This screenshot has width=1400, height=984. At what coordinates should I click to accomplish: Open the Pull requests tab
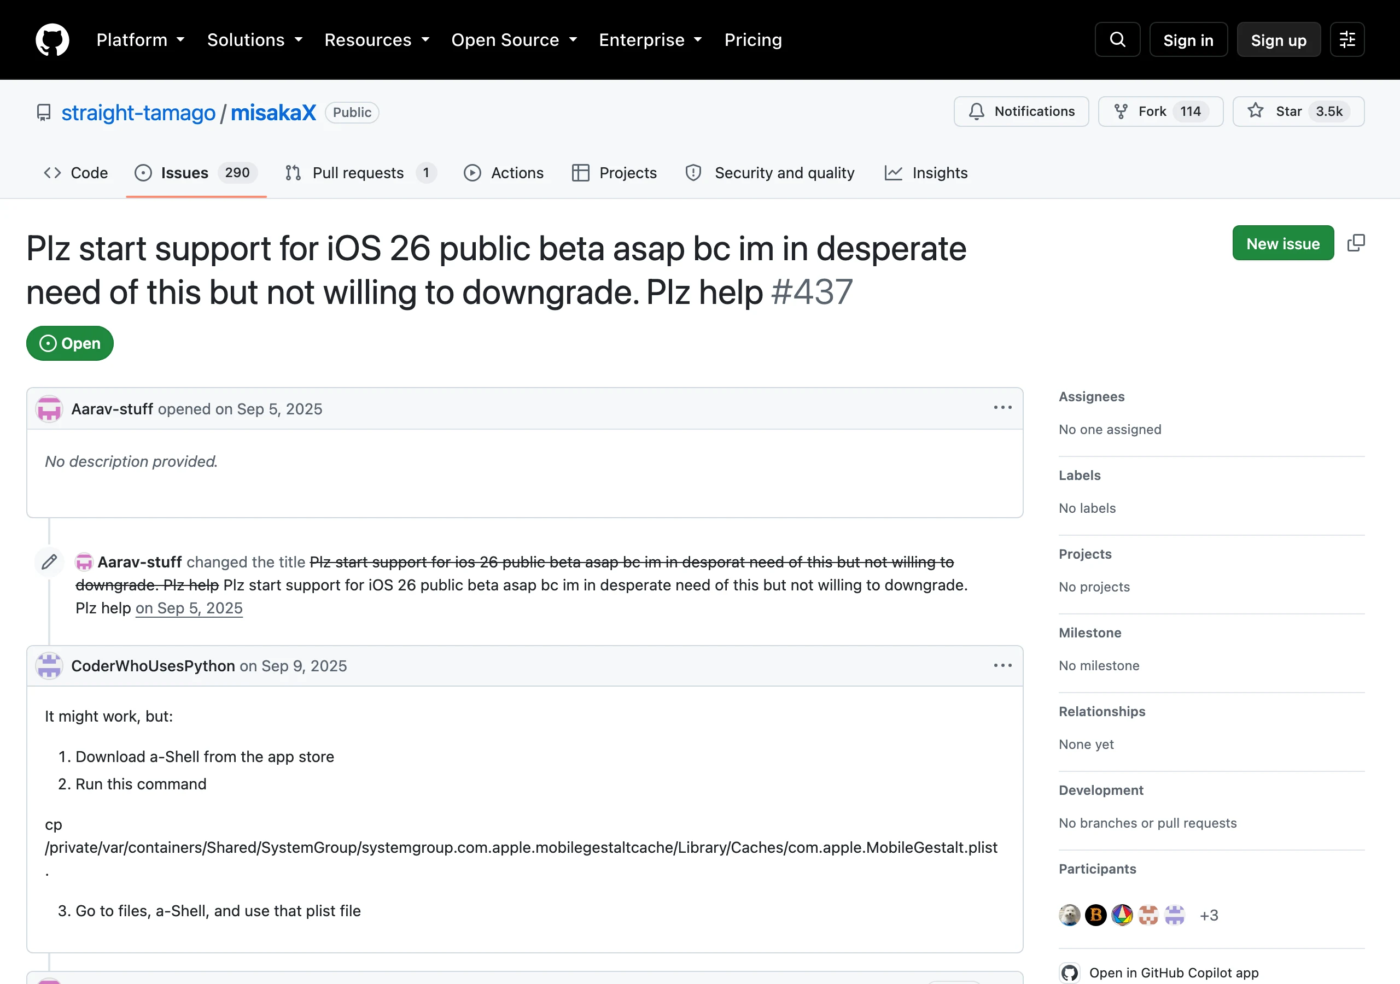[360, 173]
